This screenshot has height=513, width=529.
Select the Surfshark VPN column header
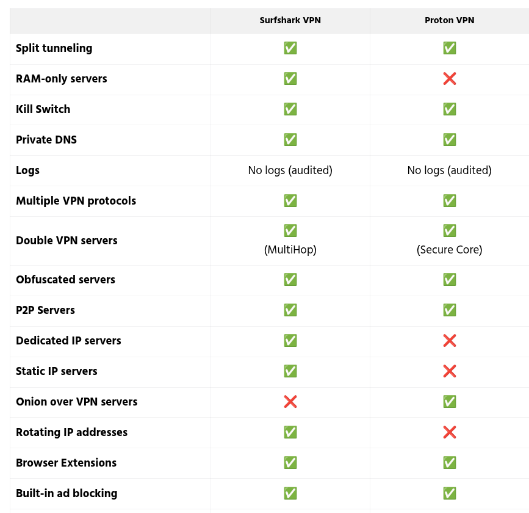coord(290,20)
